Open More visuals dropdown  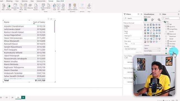click(x=63, y=7)
